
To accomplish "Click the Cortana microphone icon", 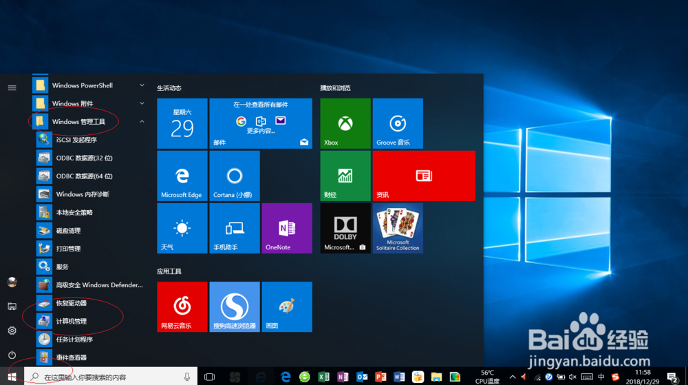I will (x=187, y=377).
